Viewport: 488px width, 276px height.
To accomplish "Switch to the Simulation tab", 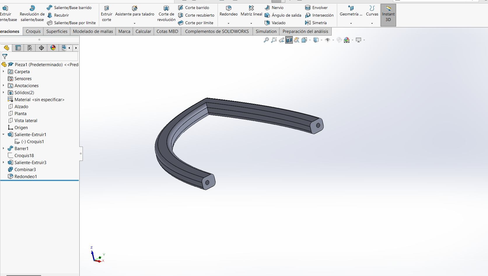I will (266, 31).
